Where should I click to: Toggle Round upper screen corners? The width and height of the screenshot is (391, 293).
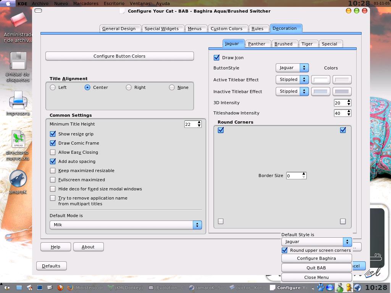[x=284, y=250]
